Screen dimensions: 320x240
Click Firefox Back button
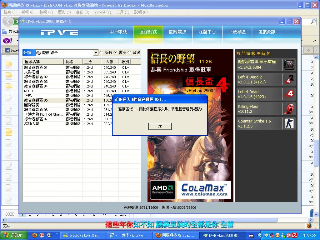pyautogui.click(x=8, y=22)
